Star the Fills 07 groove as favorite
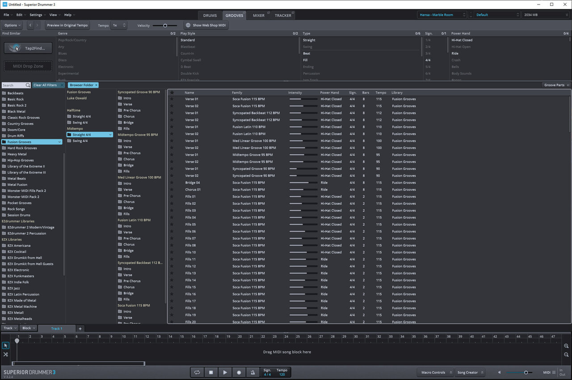 (x=172, y=238)
